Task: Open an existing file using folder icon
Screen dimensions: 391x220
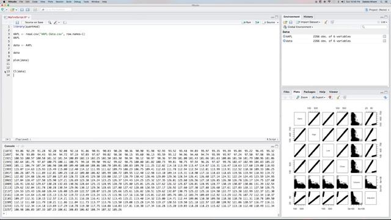Action: click(x=12, y=10)
